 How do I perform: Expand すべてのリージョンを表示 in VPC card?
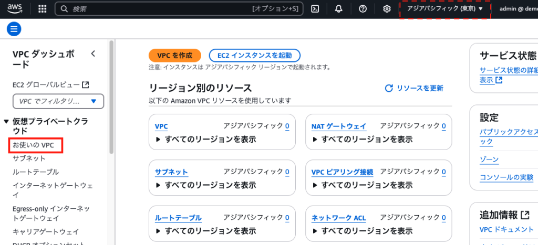(206, 140)
